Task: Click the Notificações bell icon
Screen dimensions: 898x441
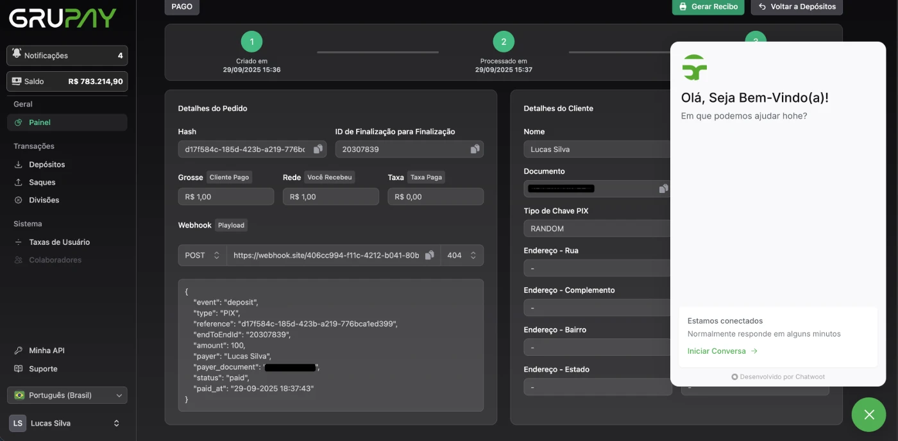Action: coord(17,55)
